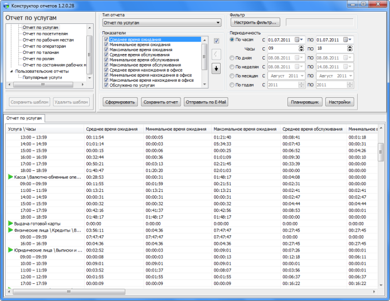Select the По годам radio button
The image size is (390, 301).
[x=232, y=85]
